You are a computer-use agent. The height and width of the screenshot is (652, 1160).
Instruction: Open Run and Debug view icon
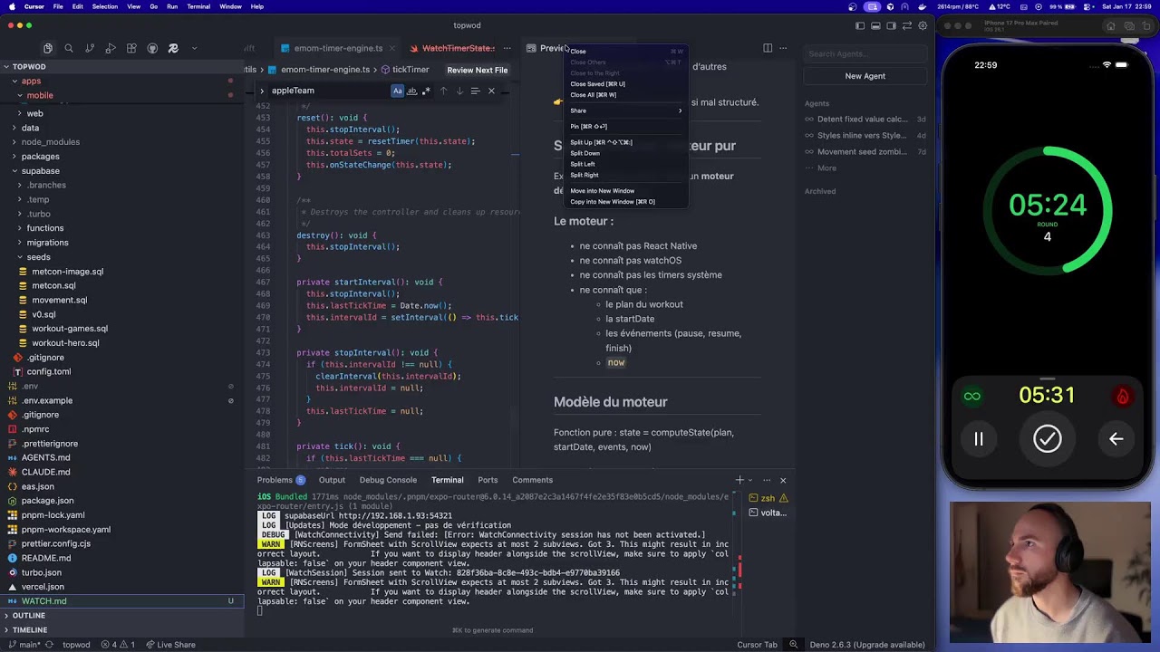[x=111, y=48]
